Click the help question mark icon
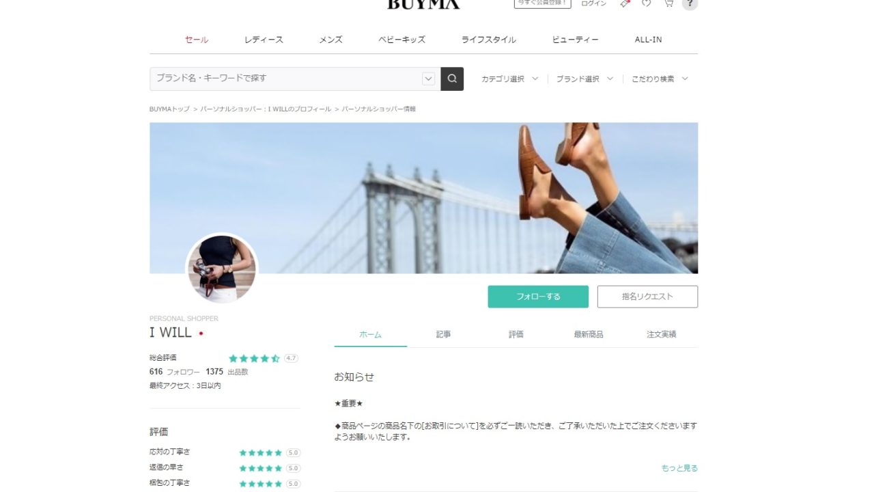Screen dimensions: 874x492 pos(690,3)
